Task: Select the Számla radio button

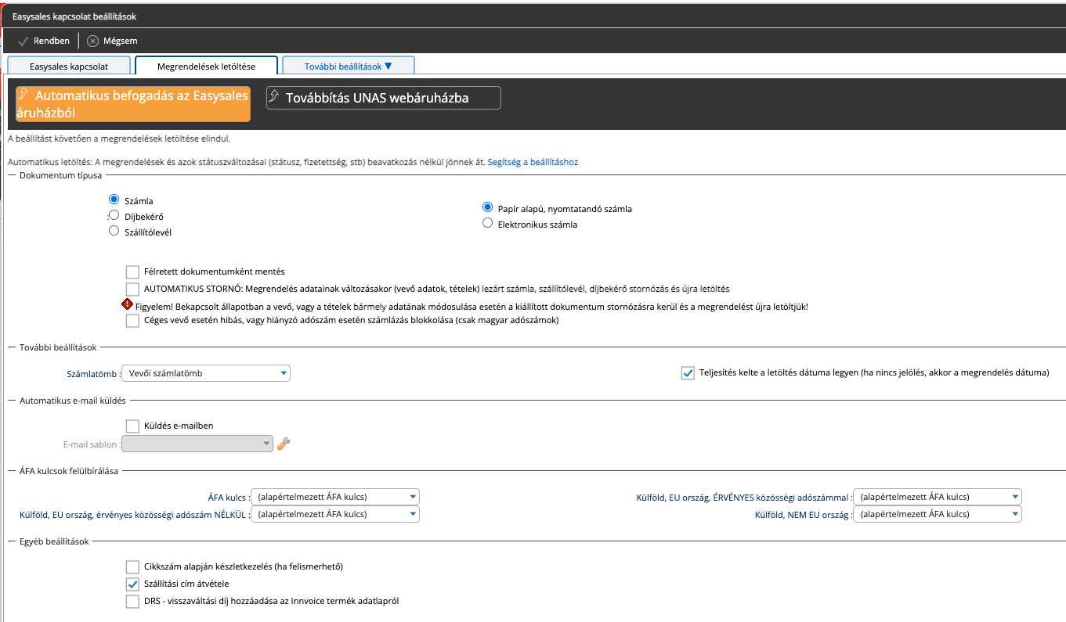Action: 114,200
